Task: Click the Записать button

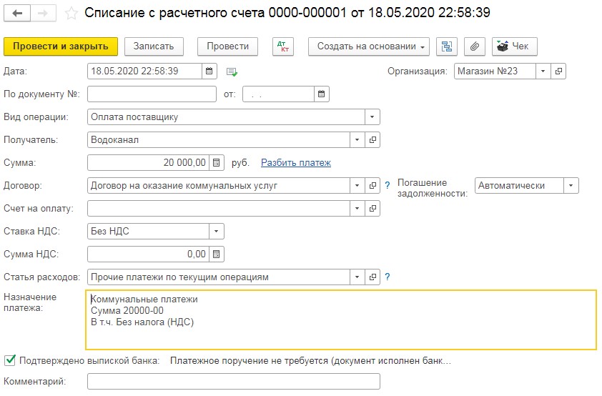Action: click(x=154, y=46)
